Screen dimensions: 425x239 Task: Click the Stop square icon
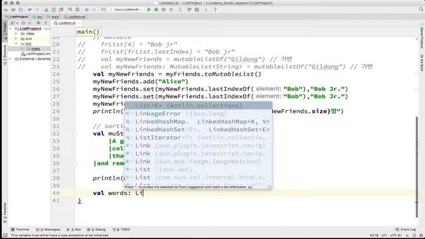(171, 9)
